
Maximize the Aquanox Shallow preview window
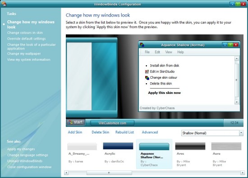[230, 45]
